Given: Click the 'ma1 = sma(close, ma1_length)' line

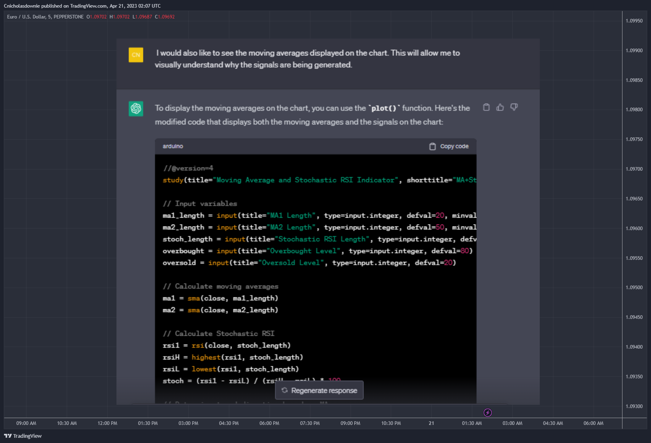Looking at the screenshot, I should [x=220, y=298].
